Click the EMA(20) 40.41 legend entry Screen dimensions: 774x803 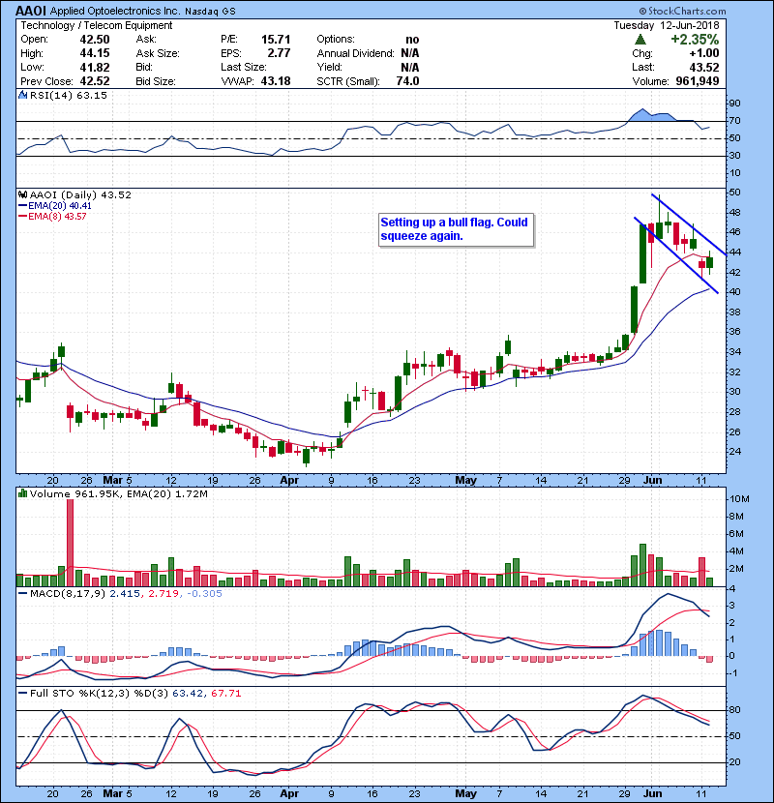(56, 206)
